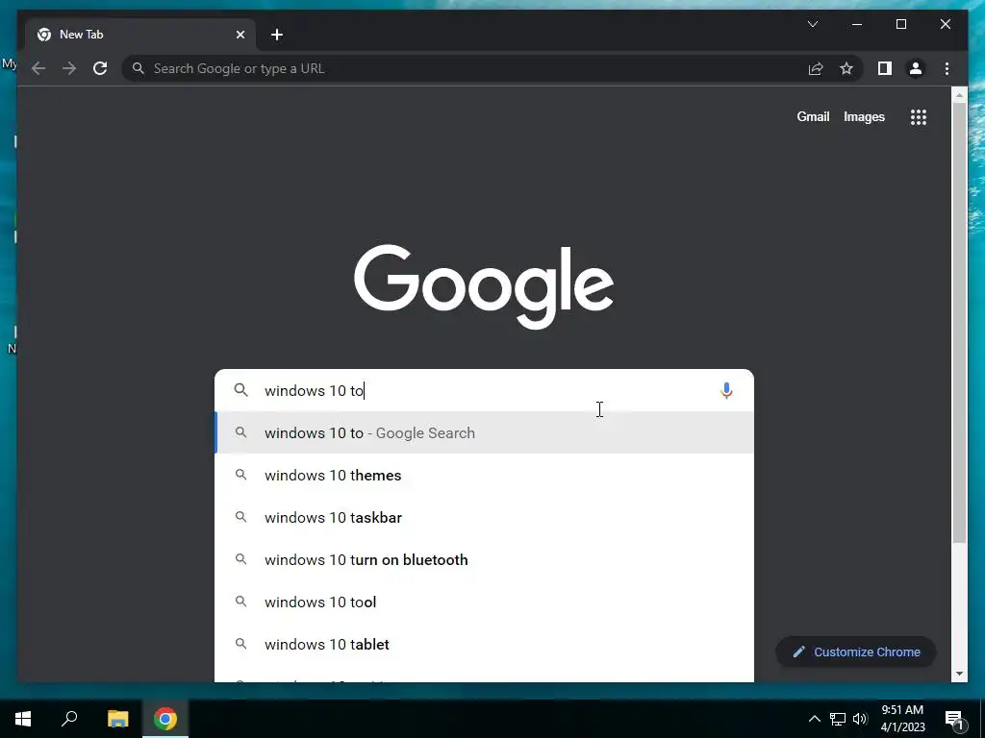The height and width of the screenshot is (738, 985).
Task: Select suggestion "windows 10 taskbar"
Action: click(x=485, y=517)
